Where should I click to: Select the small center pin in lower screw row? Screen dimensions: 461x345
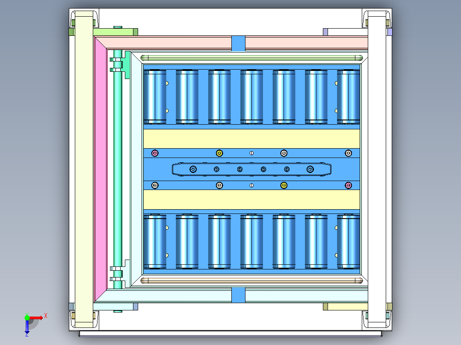pyautogui.click(x=251, y=185)
